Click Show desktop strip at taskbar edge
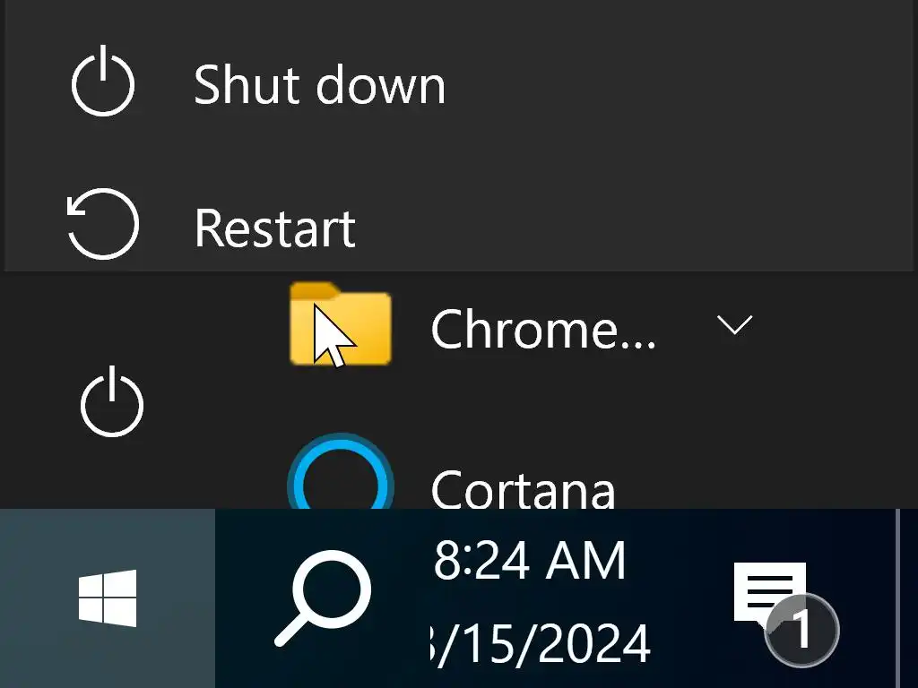This screenshot has width=918, height=688. (907, 598)
